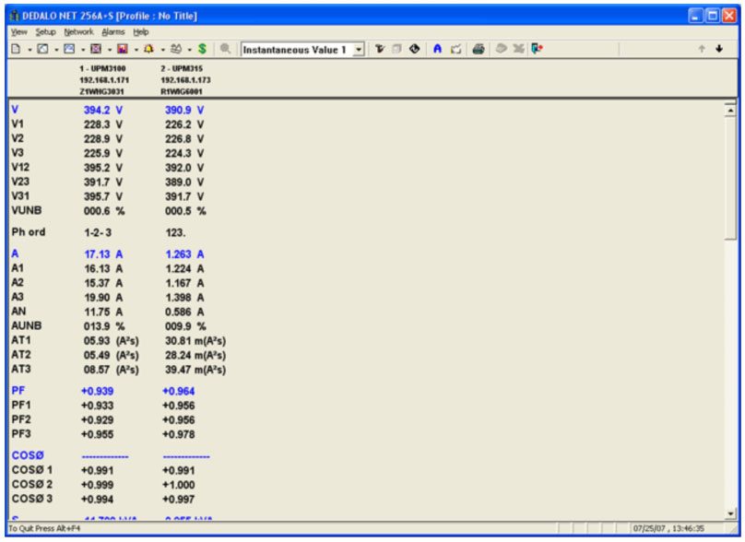Click the green dollar sign icon
The image size is (745, 542).
click(202, 50)
